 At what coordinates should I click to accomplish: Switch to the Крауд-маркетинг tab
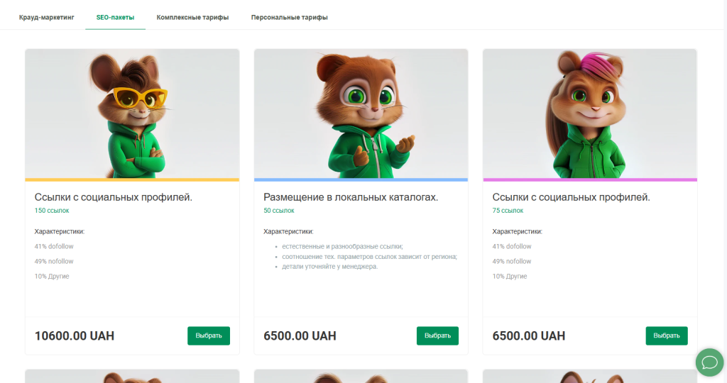(47, 17)
